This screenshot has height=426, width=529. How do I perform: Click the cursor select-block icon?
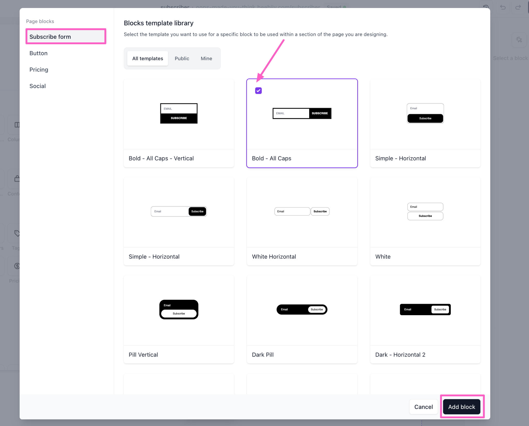(519, 40)
